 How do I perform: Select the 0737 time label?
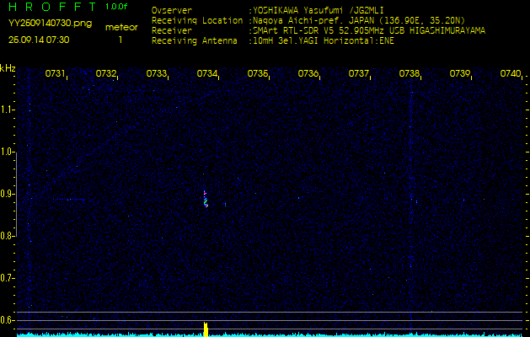pyautogui.click(x=359, y=74)
